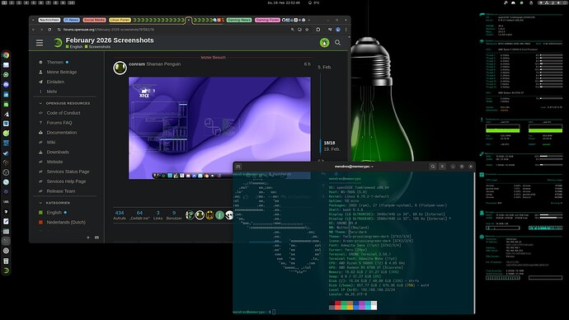The height and width of the screenshot is (320, 569).
Task: Open the penguin user avatar menu
Action: pyautogui.click(x=324, y=43)
